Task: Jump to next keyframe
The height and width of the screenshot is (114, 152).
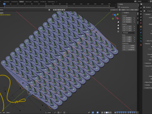Action: pos(62,10)
